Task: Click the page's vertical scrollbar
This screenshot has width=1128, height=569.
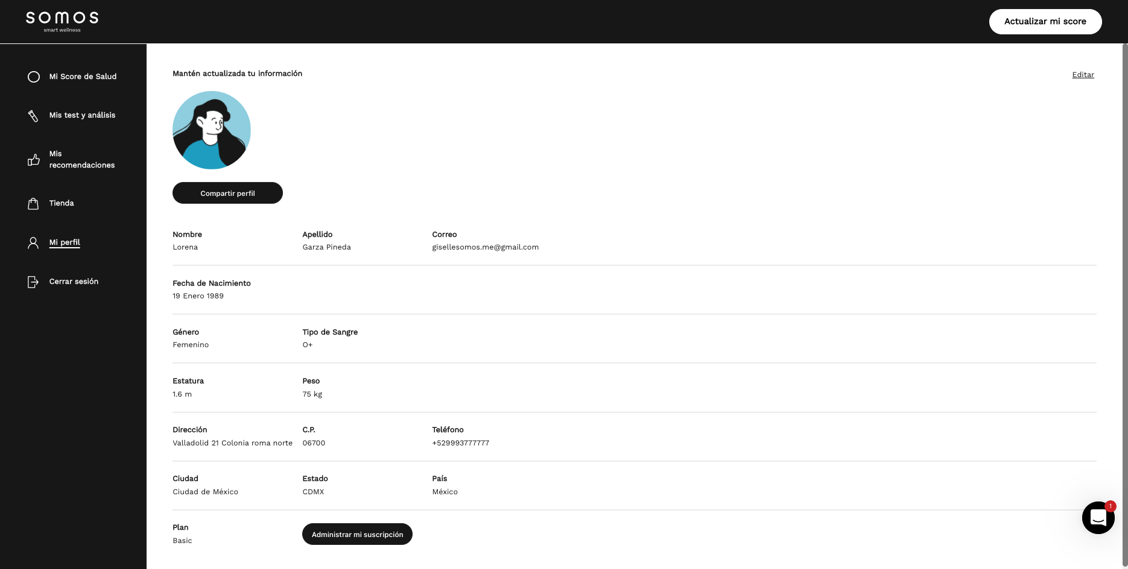Action: tap(1124, 301)
